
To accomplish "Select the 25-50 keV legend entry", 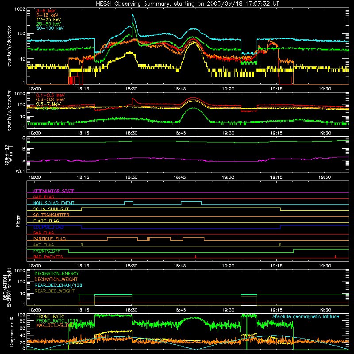I will pos(49,24).
